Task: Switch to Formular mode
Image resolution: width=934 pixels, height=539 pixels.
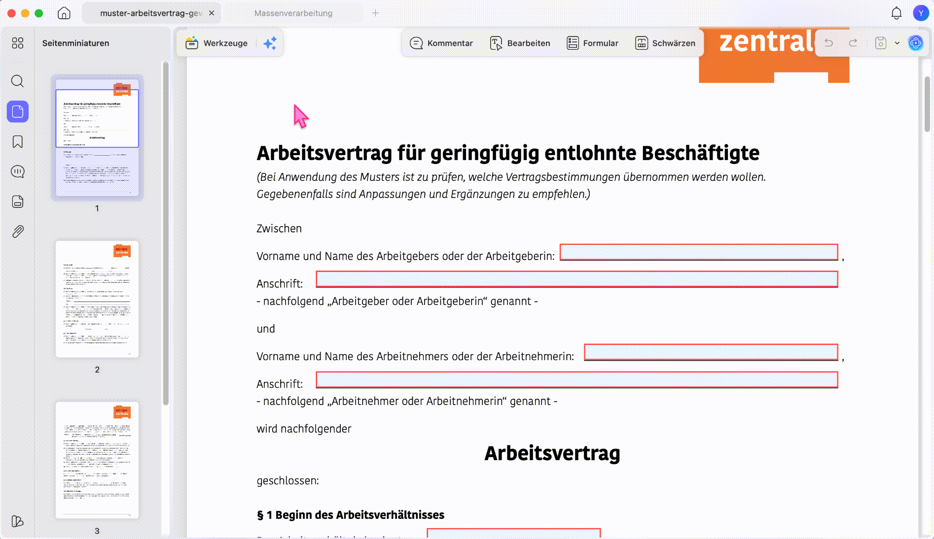Action: coord(592,43)
